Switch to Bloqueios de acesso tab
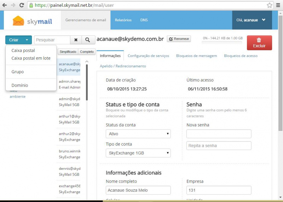Viewport: 283px width, 202px height. pyautogui.click(x=241, y=56)
